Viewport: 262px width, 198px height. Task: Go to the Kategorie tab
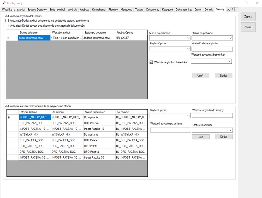click(168, 10)
